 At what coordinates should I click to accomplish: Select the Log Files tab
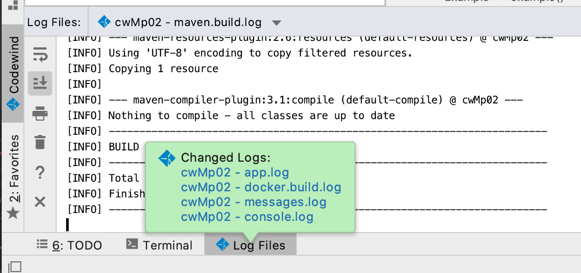pyautogui.click(x=250, y=245)
